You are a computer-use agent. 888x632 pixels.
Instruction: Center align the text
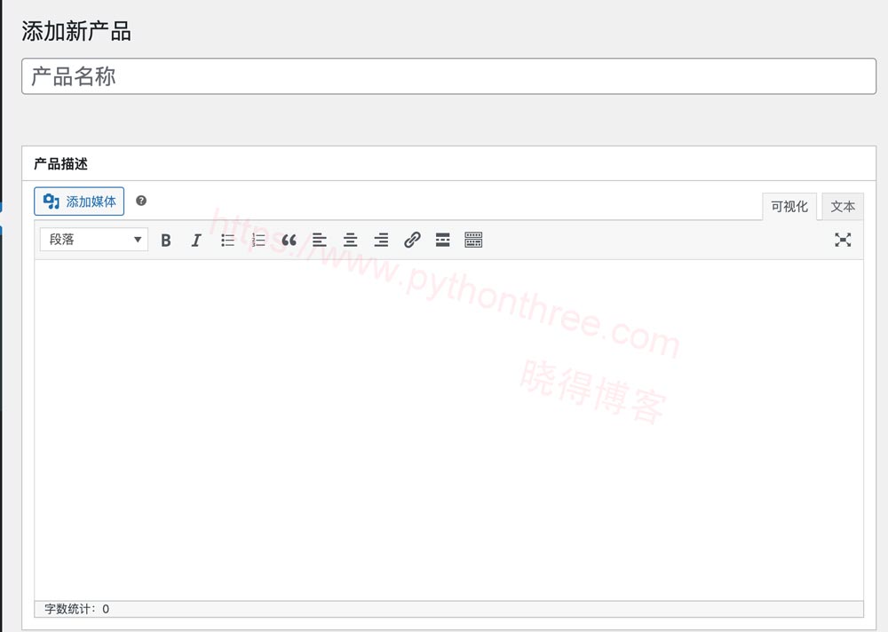(350, 240)
